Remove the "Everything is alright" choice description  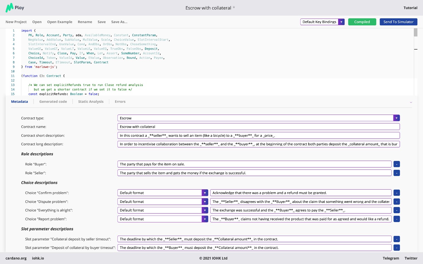click(x=397, y=210)
